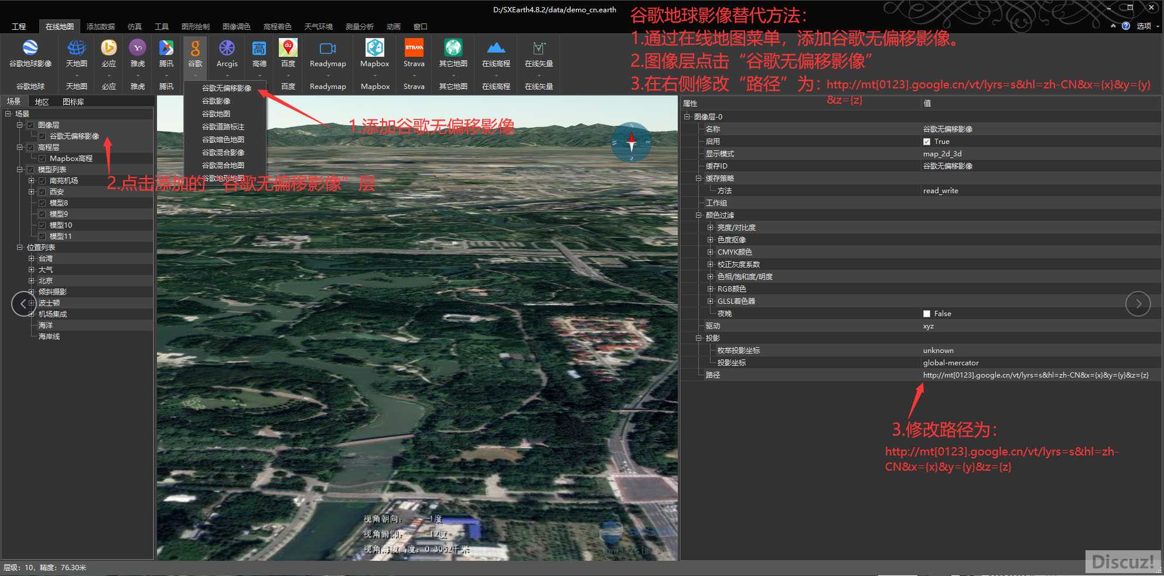Expand the 台湾 location node
1164x576 pixels.
[32, 259]
